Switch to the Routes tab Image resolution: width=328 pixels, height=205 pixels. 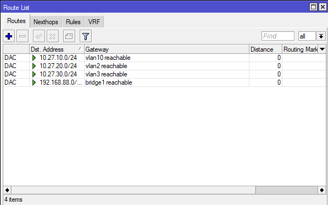(x=16, y=21)
